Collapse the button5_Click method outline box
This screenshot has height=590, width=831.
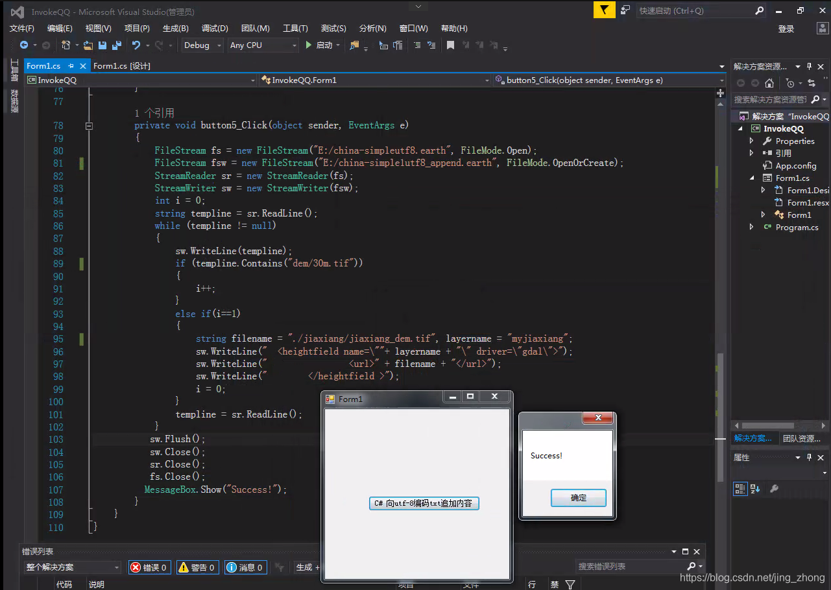90,126
